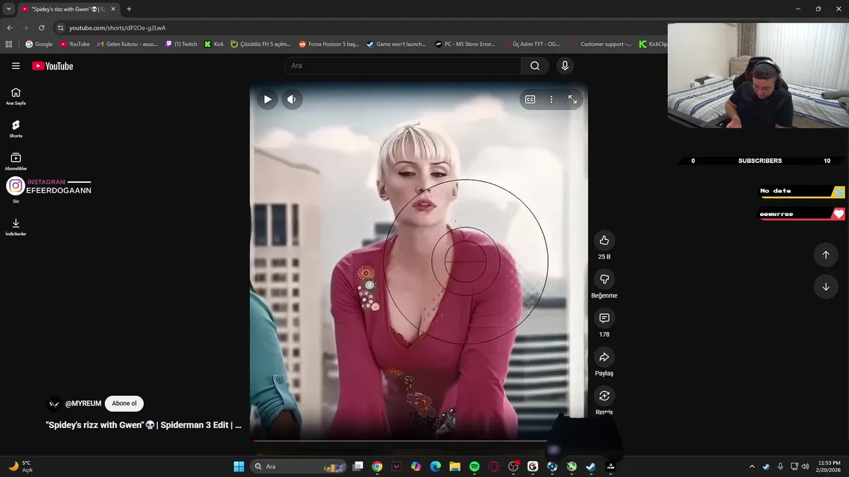This screenshot has width=849, height=477.
Task: Open the Gelen Kutusu Gmail bookmark
Action: 127,44
